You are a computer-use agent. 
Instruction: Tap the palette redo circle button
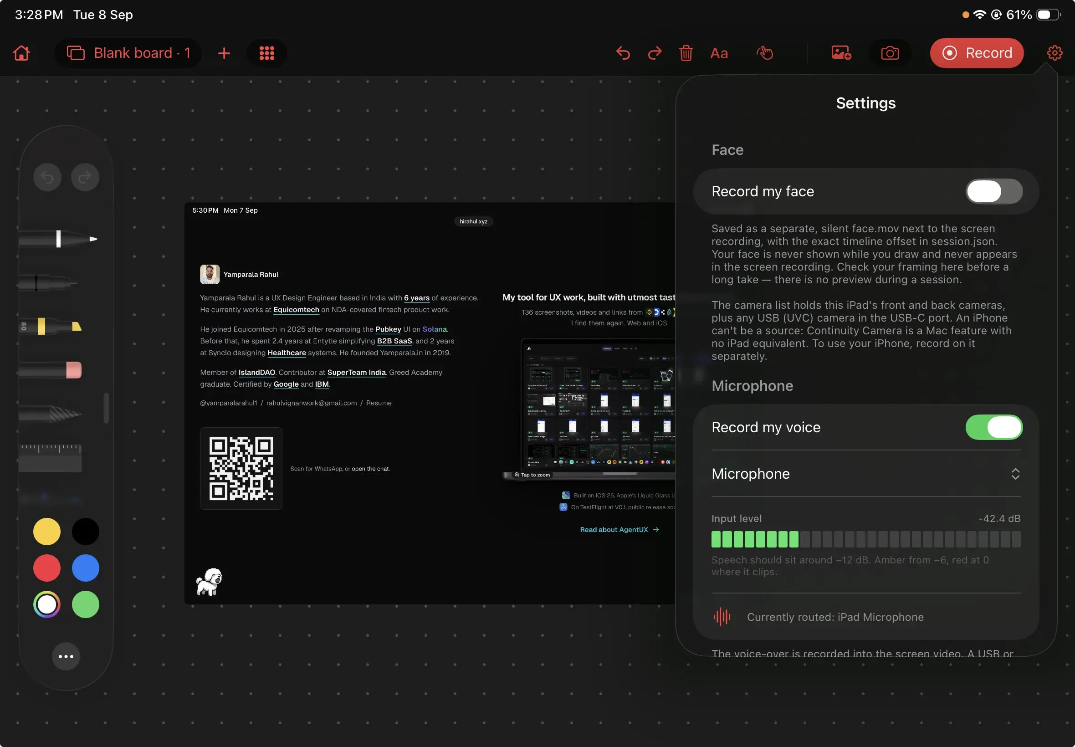click(85, 177)
